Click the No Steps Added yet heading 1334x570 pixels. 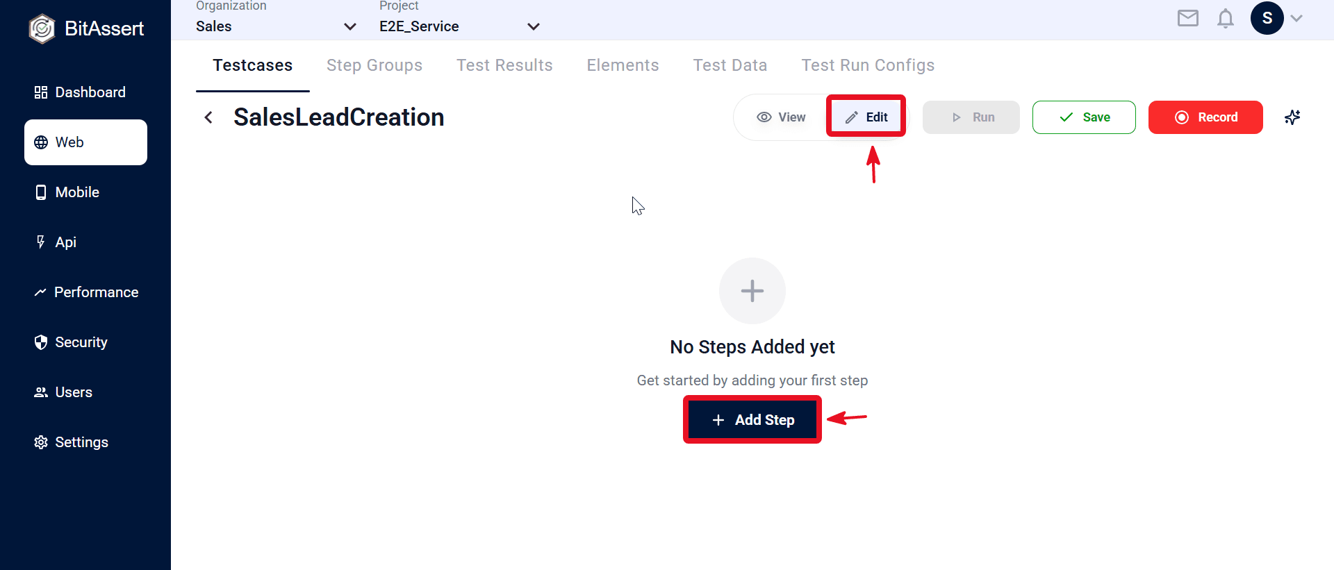point(752,346)
